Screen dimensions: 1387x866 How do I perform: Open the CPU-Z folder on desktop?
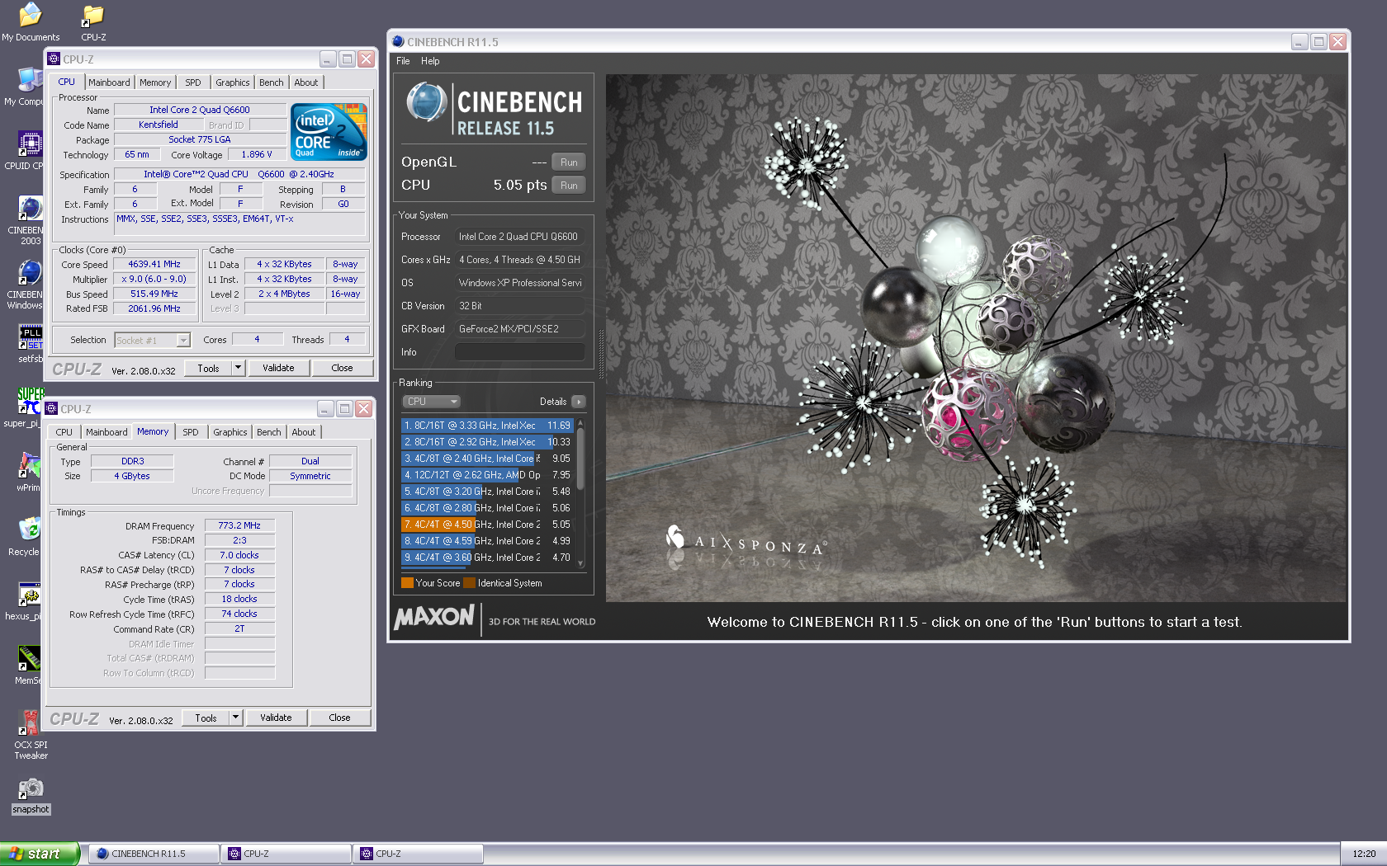pyautogui.click(x=93, y=21)
